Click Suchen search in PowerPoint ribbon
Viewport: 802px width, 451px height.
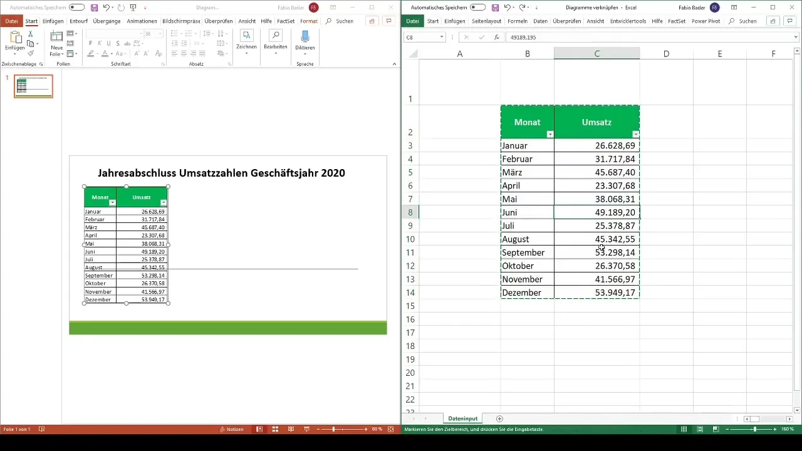tap(340, 21)
